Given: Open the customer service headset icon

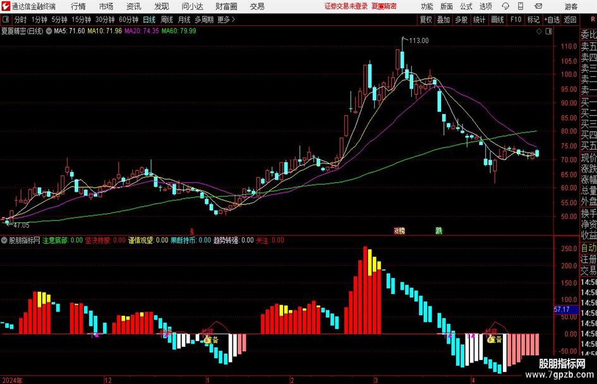Looking at the screenshot, I should click(505, 6).
